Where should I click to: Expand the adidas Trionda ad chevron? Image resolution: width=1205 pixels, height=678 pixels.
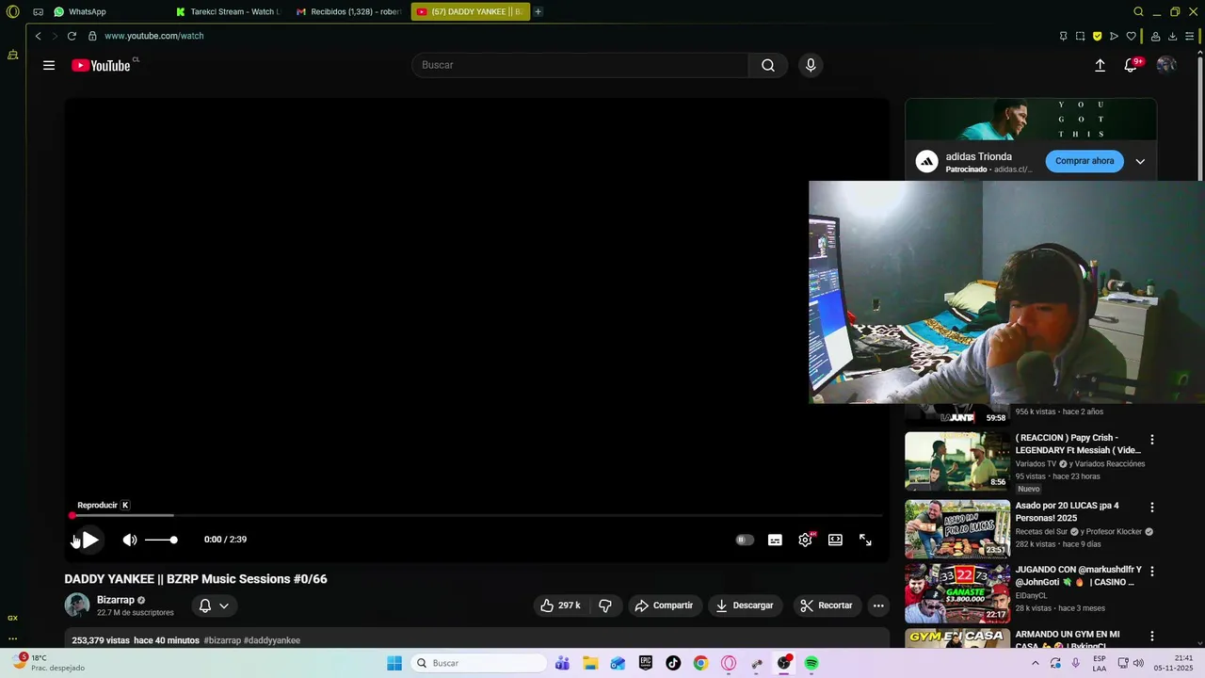[1140, 161]
